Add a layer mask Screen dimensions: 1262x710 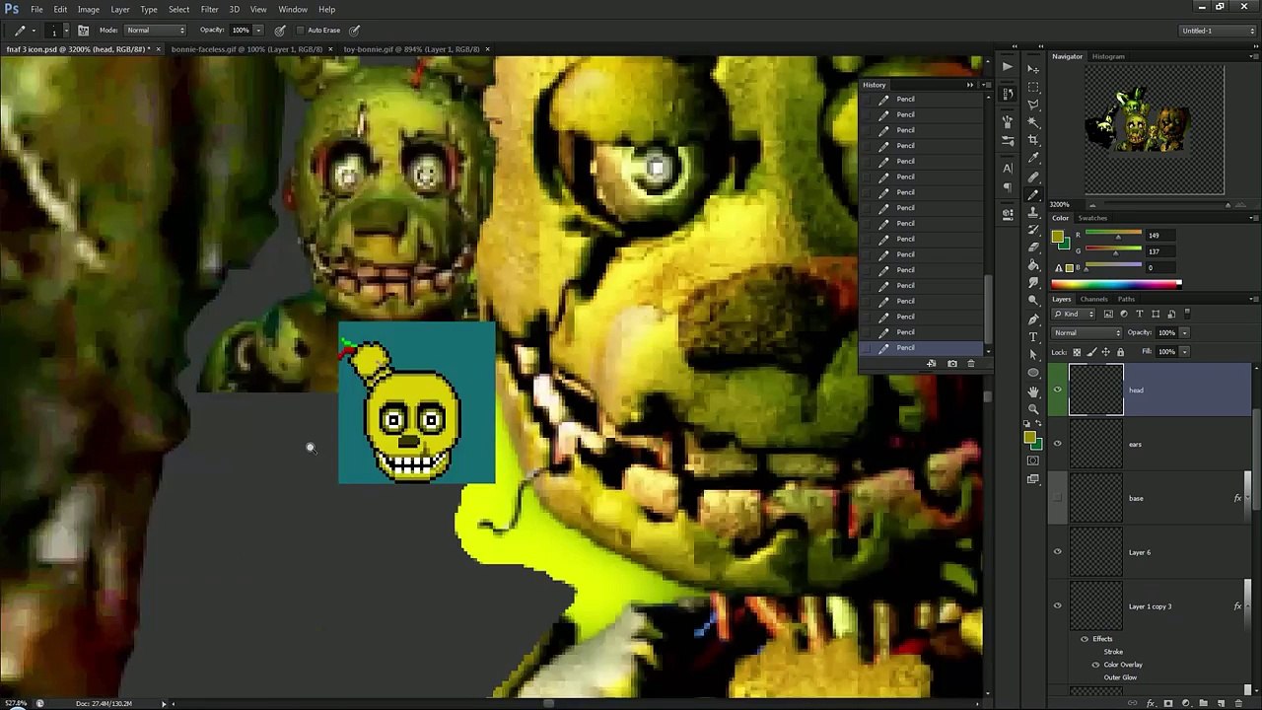point(1168,703)
